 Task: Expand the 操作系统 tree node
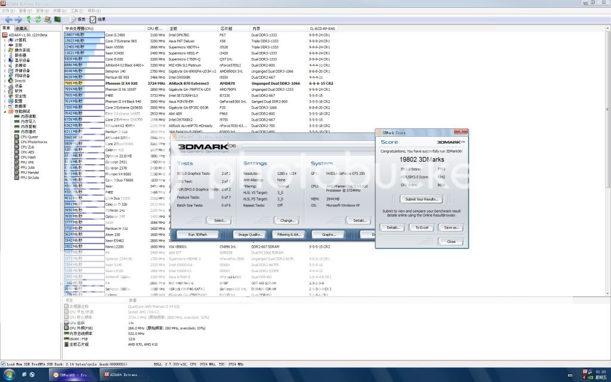coord(4,50)
